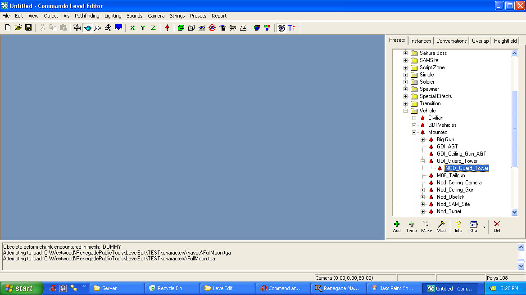
Task: Click the running figure walkthrough icon
Action: tap(108, 27)
